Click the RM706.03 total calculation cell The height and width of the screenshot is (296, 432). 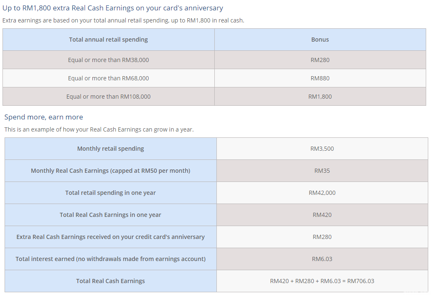pos(322,281)
